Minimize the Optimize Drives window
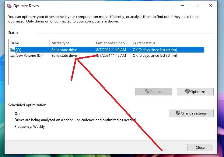This screenshot has height=157, width=224. (183, 6)
